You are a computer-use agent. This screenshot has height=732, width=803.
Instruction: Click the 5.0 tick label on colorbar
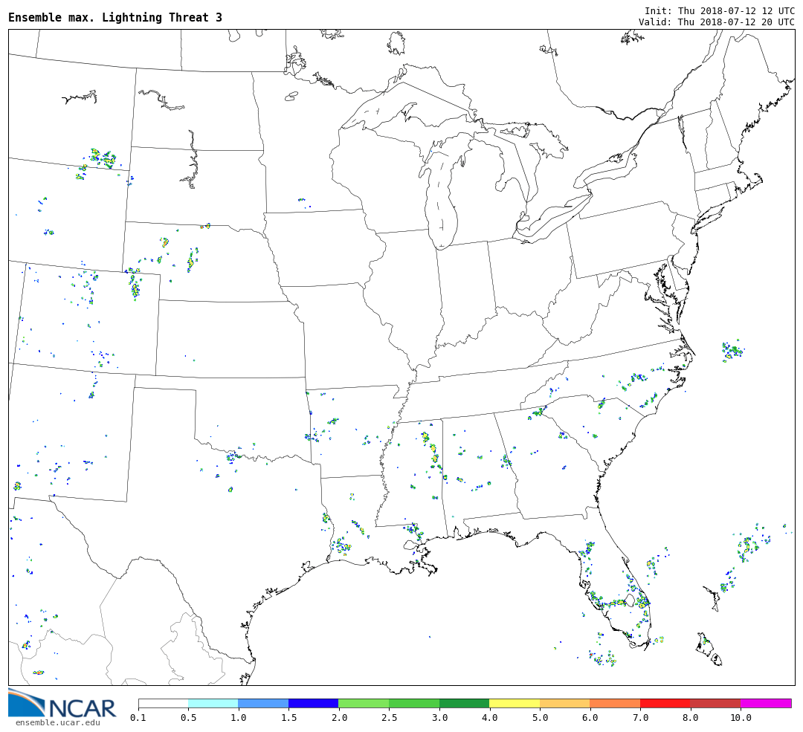pyautogui.click(x=540, y=718)
